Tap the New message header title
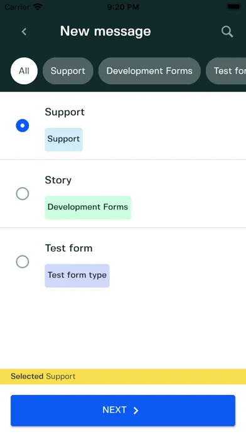This screenshot has height=437, width=246. 105,31
